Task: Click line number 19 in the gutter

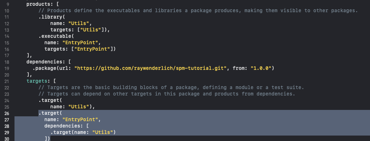Action: pyautogui.click(x=6, y=69)
